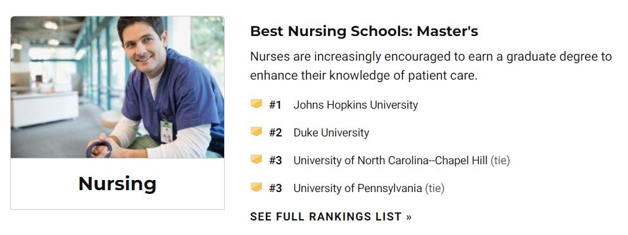Open SEE FULL RANKINGS LIST link
Viewport: 628px width, 235px height.
(x=331, y=217)
